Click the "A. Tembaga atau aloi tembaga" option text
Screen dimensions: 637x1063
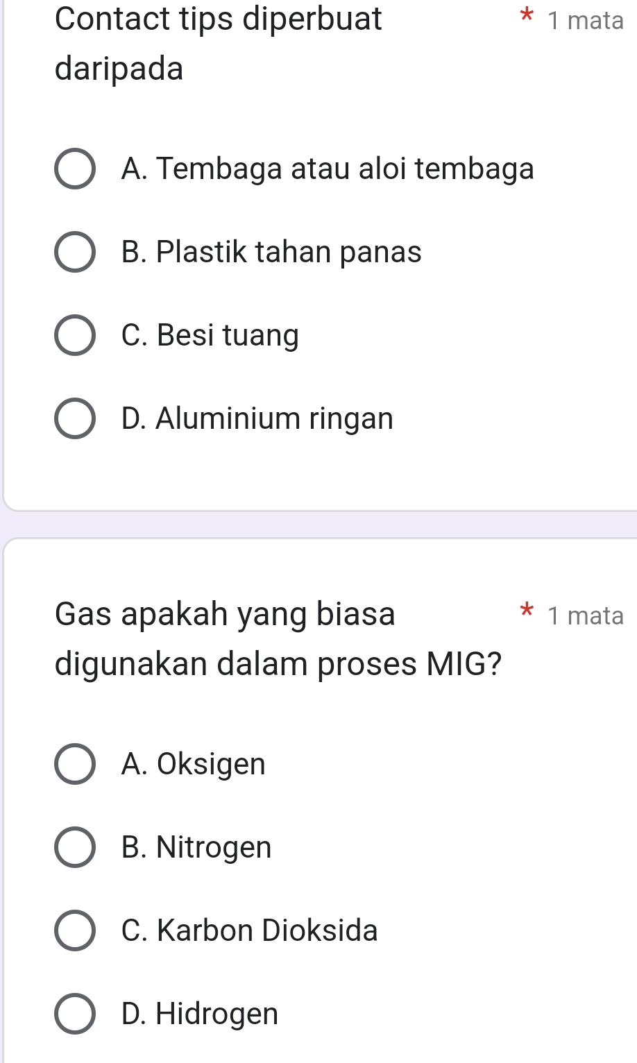coord(328,169)
